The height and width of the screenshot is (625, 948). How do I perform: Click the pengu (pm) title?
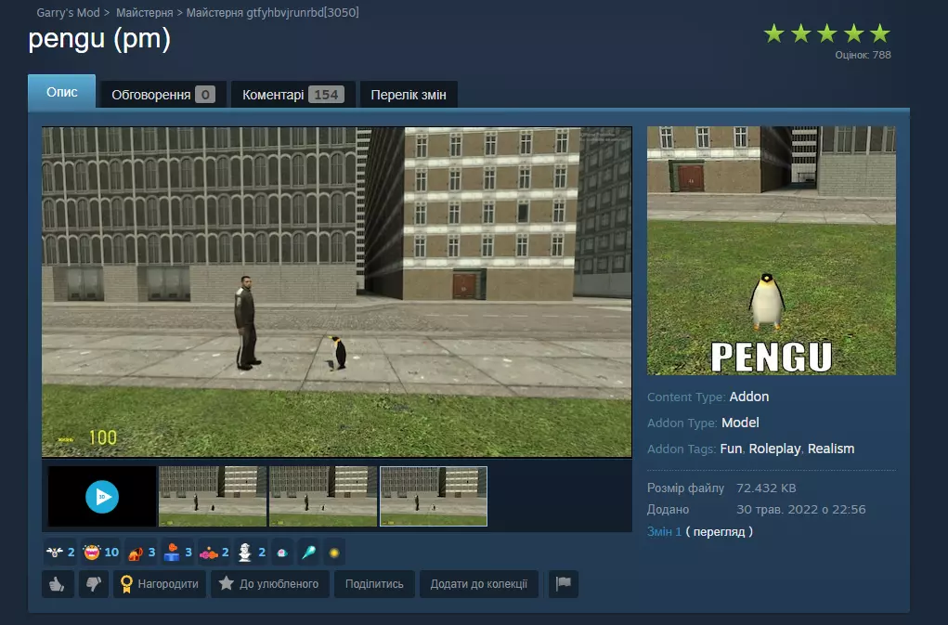(x=99, y=39)
